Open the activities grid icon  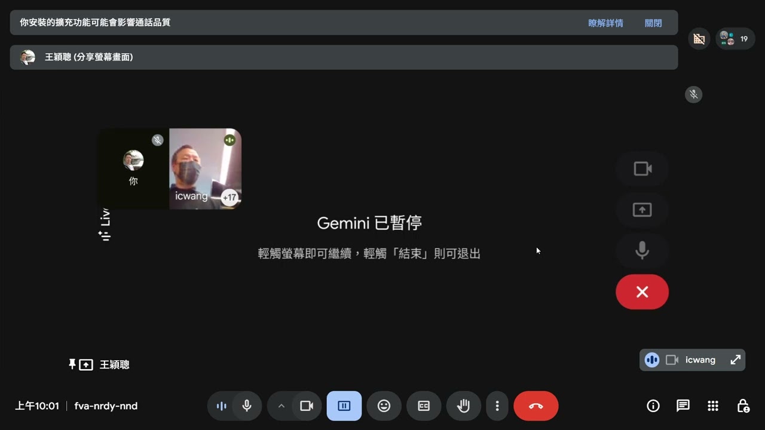(713, 406)
